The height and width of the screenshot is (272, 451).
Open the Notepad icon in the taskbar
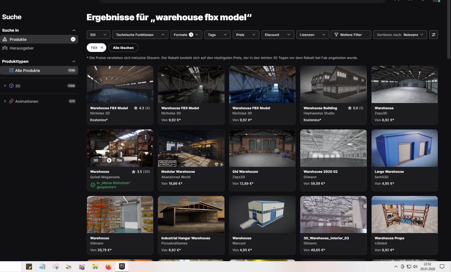click(42, 267)
